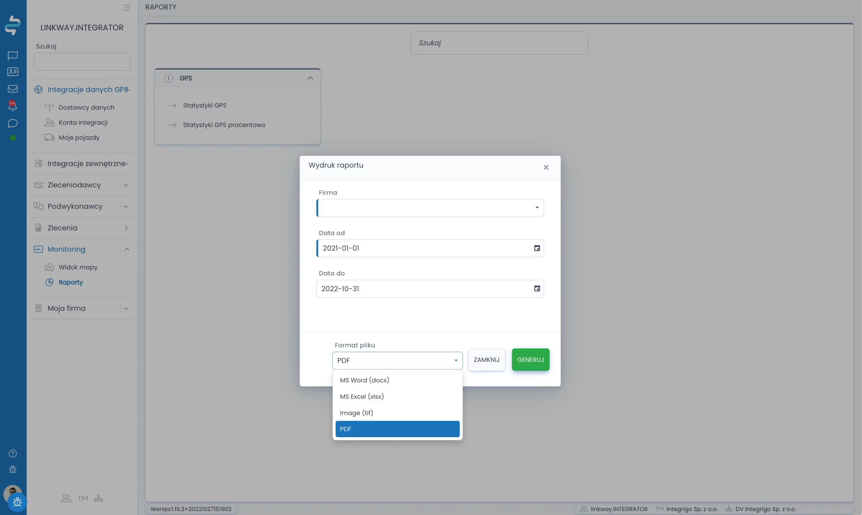Click the Zlecenia menu label

(63, 228)
